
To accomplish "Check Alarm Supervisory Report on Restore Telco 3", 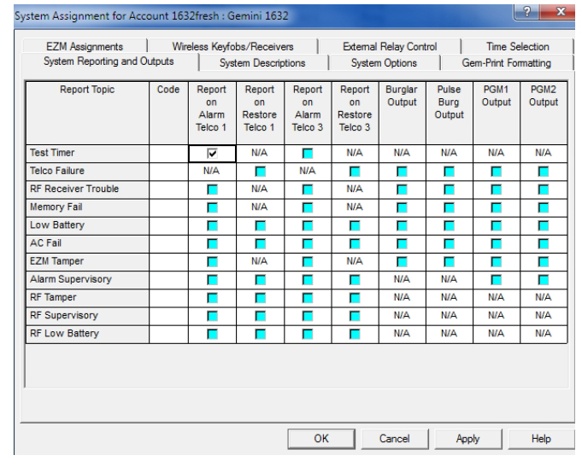I will (x=355, y=280).
